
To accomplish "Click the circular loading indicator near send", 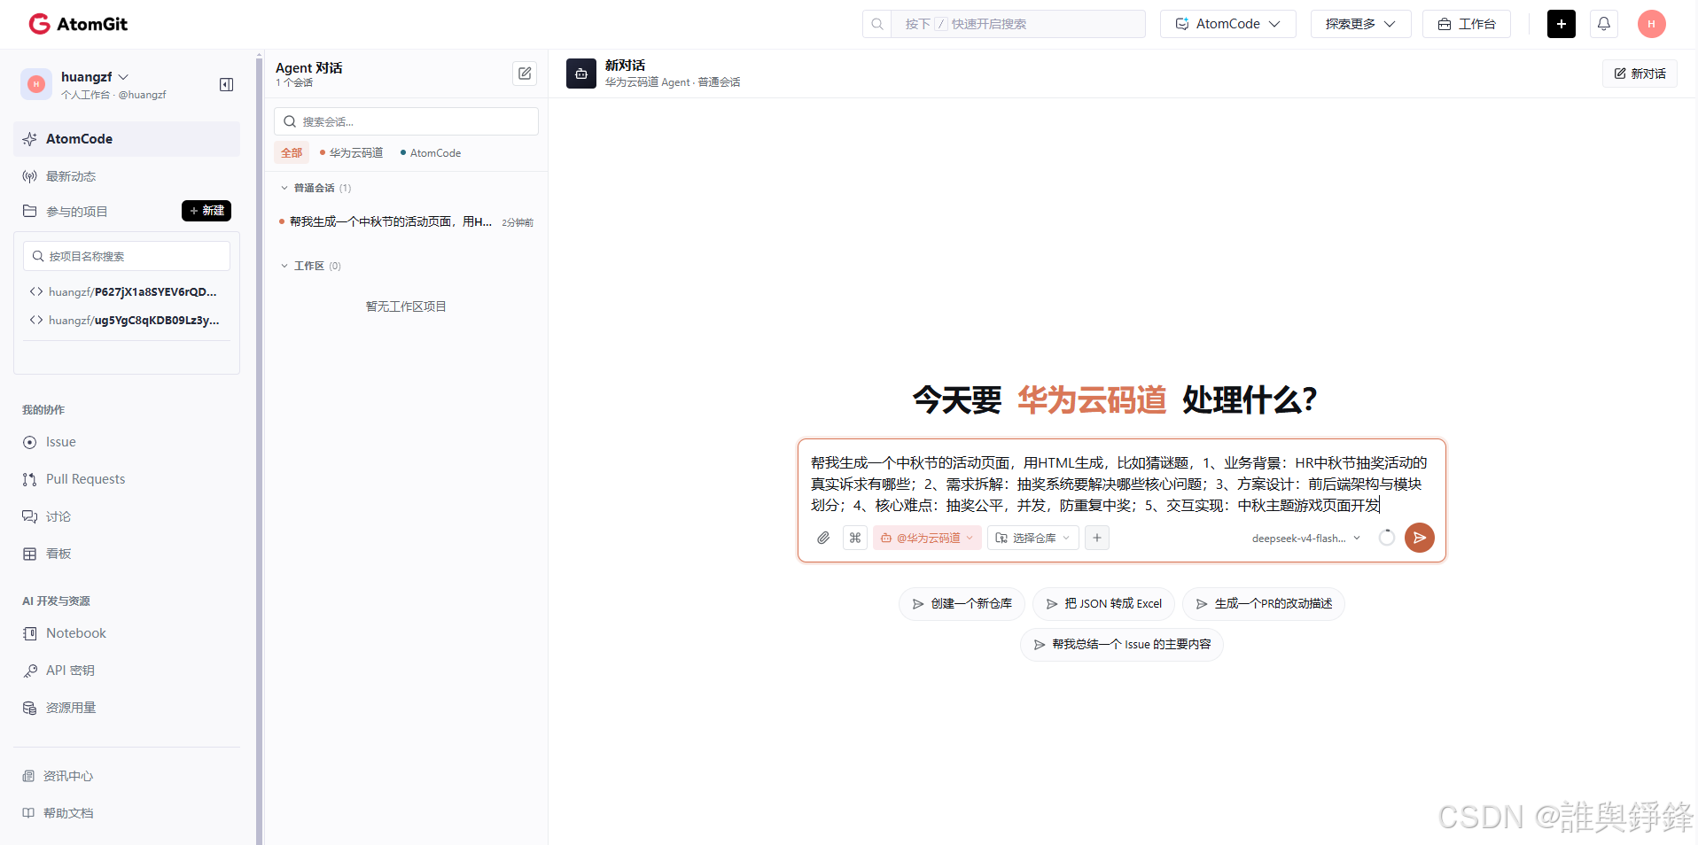I will click(1387, 538).
